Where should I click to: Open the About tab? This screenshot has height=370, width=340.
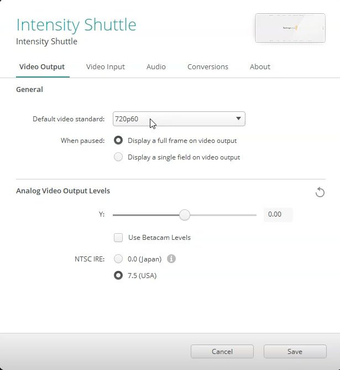tap(260, 66)
